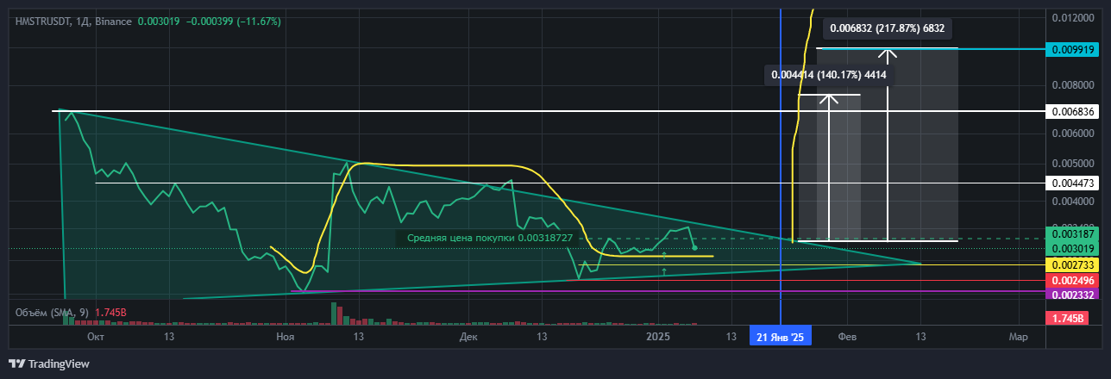This screenshot has height=379, width=1111.
Task: Click the Мар label on time axis
Action: [1018, 338]
